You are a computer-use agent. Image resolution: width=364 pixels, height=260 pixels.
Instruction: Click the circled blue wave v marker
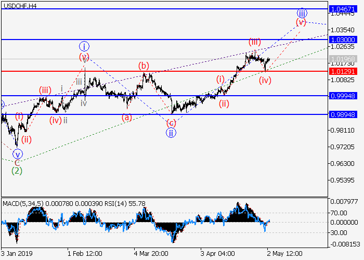coord(18,154)
